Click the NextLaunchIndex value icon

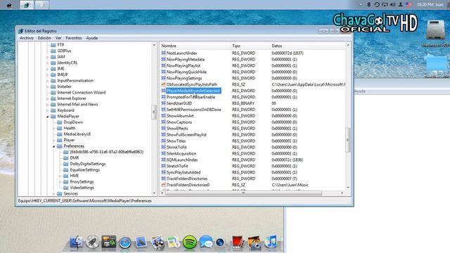tap(163, 53)
